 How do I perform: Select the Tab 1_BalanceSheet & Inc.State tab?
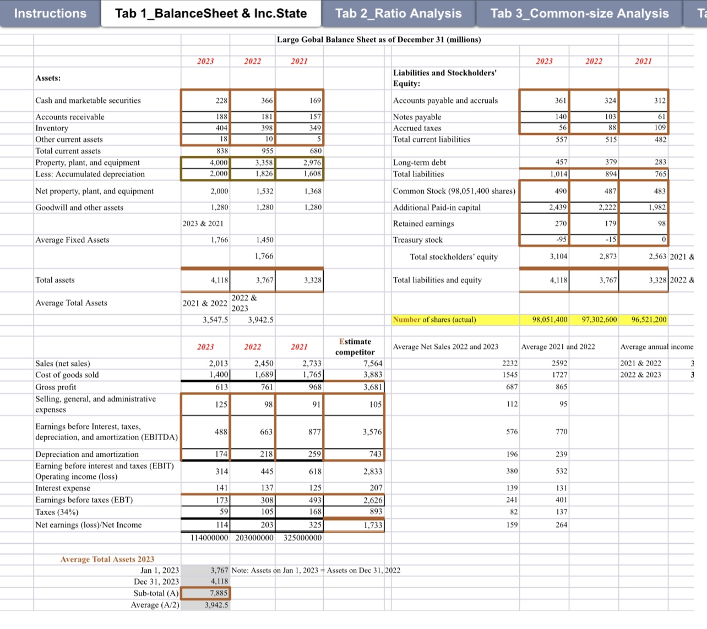(211, 13)
